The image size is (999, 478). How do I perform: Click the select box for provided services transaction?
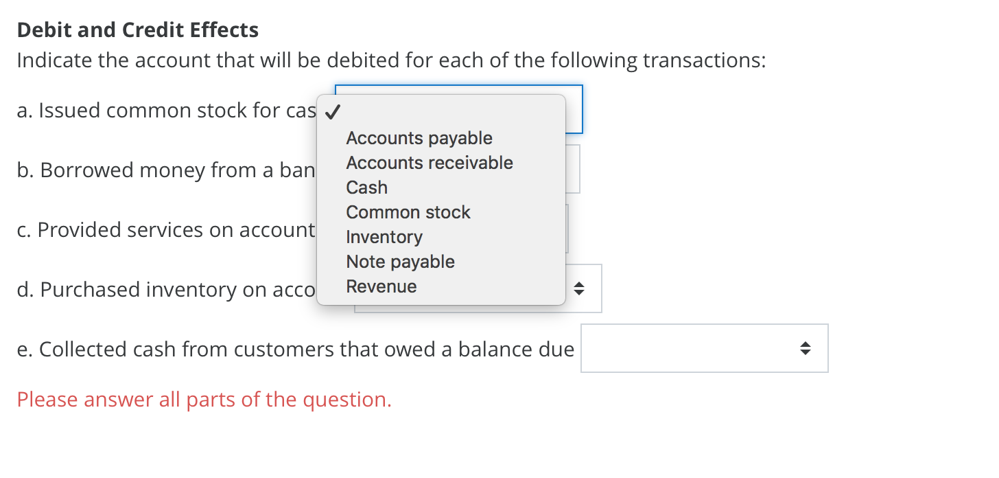(567, 229)
